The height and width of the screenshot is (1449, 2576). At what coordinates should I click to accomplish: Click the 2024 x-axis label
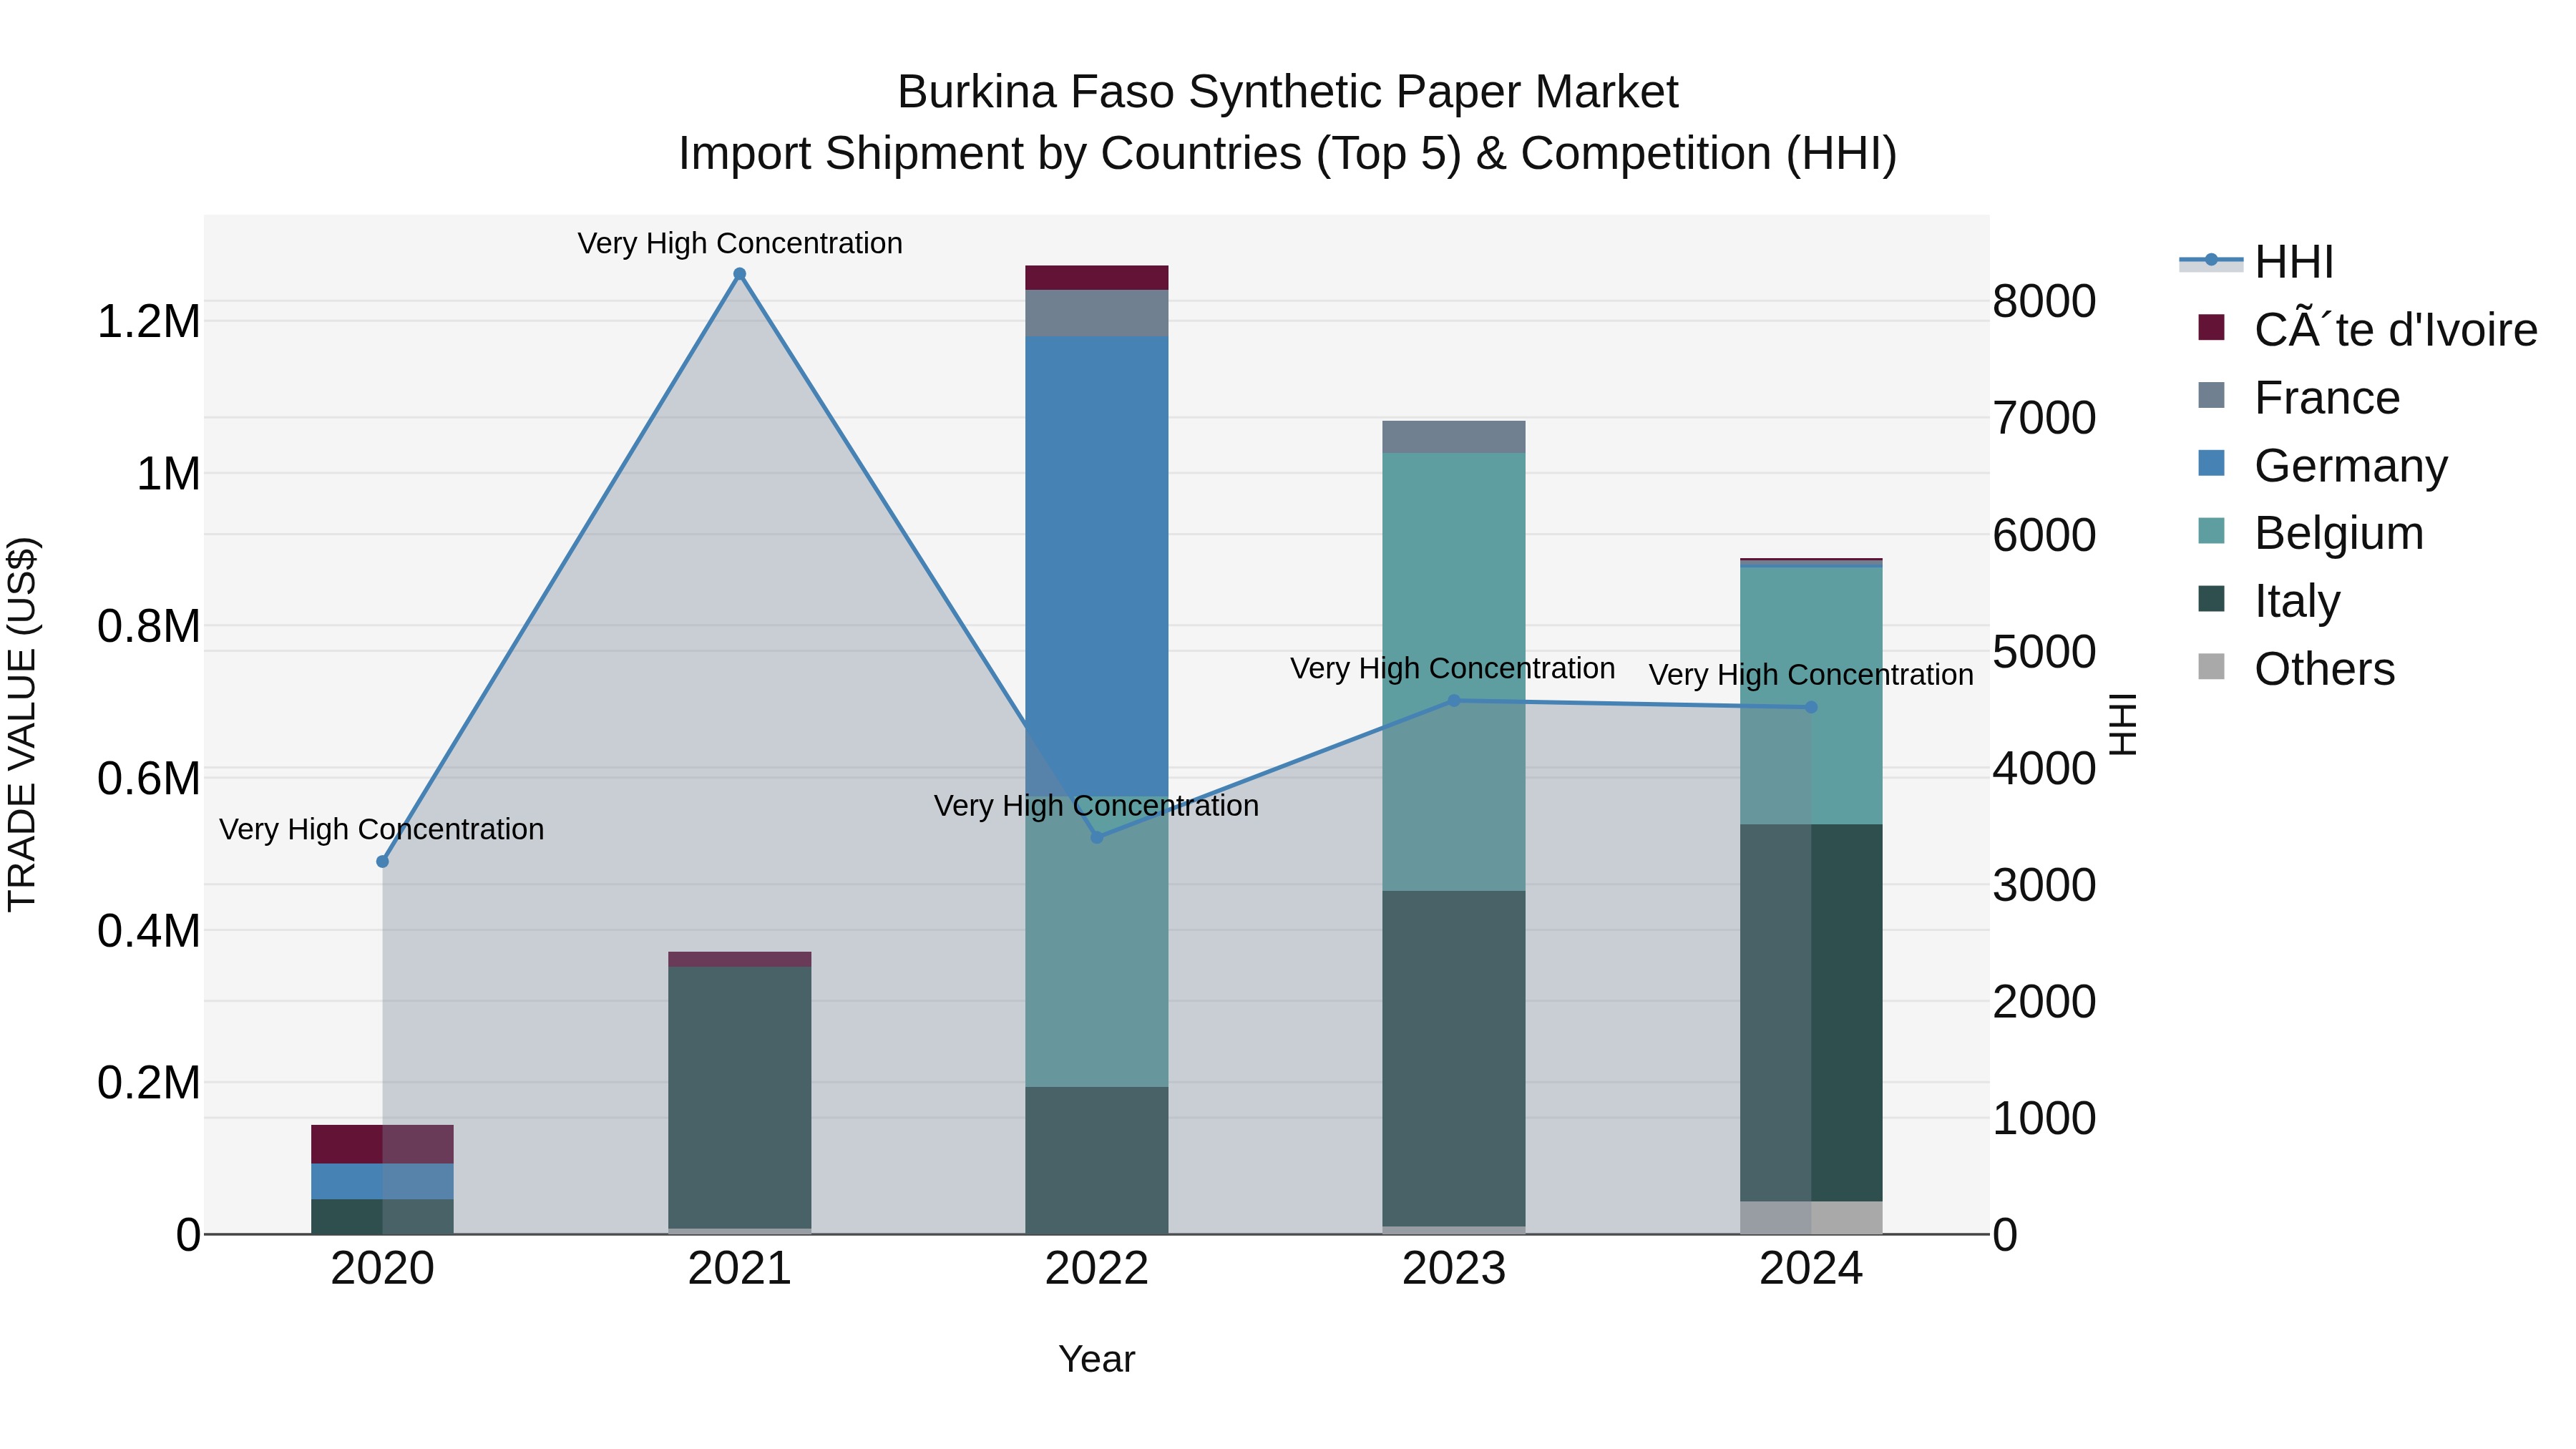coord(1811,1269)
